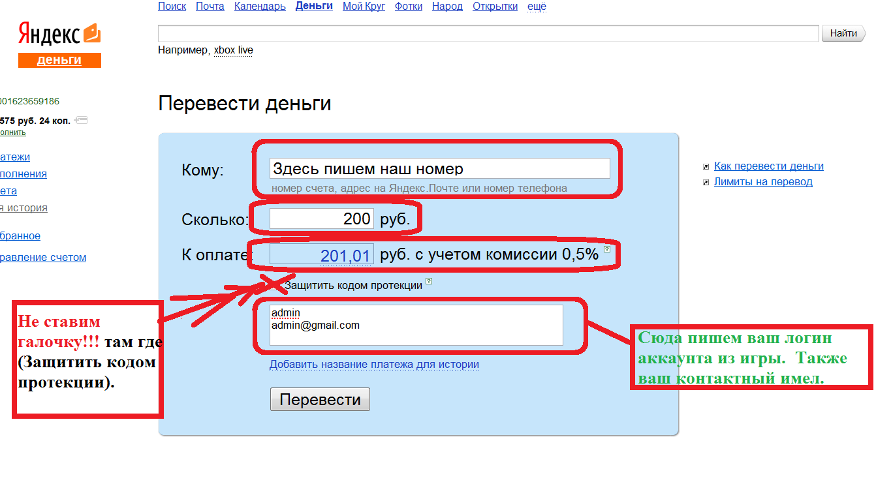The image size is (876, 484).
Task: Open Лимиты на перевод link
Action: (x=763, y=182)
